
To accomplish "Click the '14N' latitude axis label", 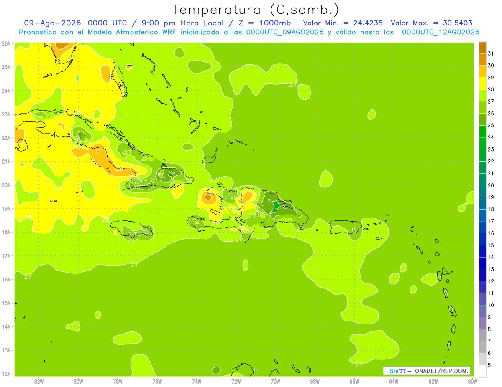I will pos(6,326).
